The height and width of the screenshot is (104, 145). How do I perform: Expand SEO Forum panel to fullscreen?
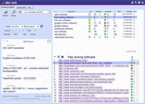tap(49, 41)
